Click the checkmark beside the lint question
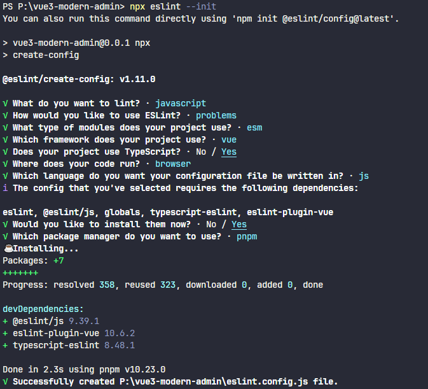 coord(5,103)
